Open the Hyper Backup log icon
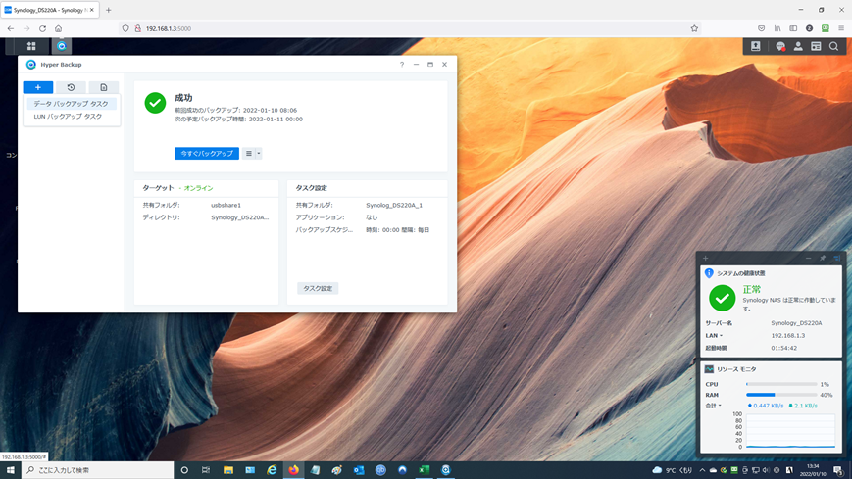Screen dimensions: 852x479 [103, 87]
